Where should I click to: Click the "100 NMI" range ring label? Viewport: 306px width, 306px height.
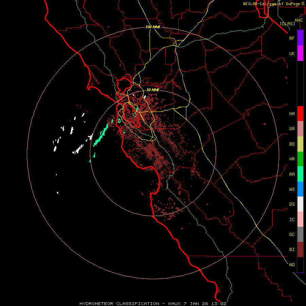click(153, 27)
